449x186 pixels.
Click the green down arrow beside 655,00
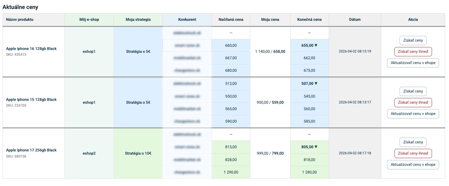tap(316, 45)
